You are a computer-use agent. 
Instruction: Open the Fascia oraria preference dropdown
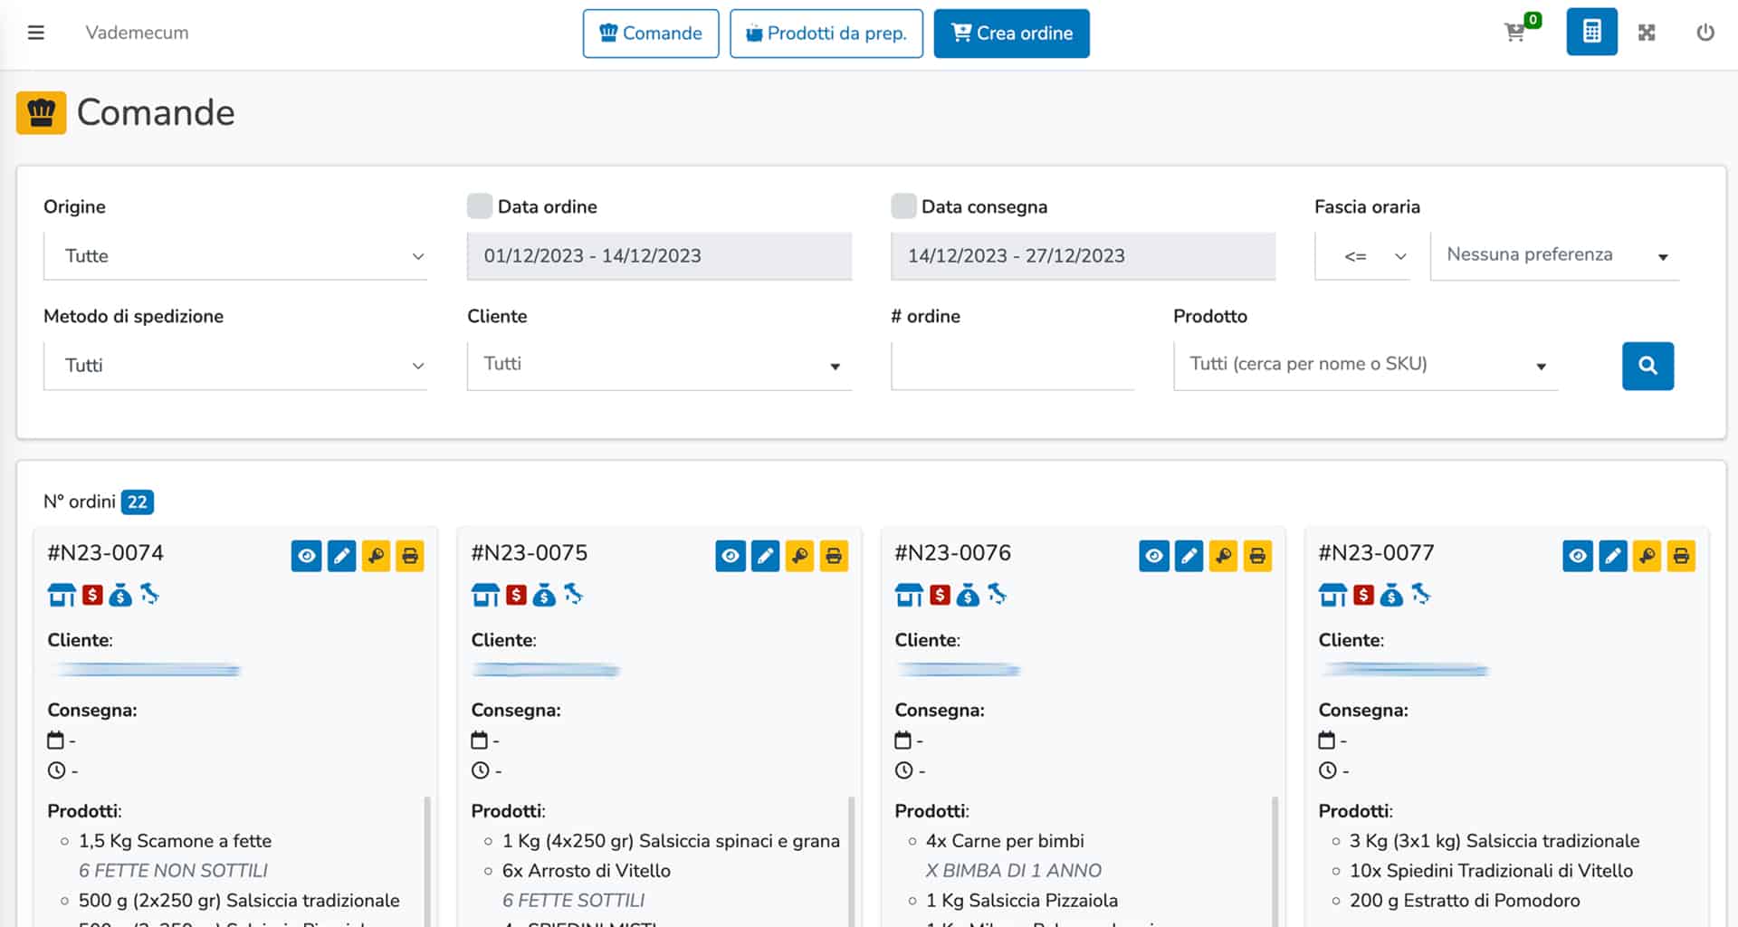[x=1553, y=255]
